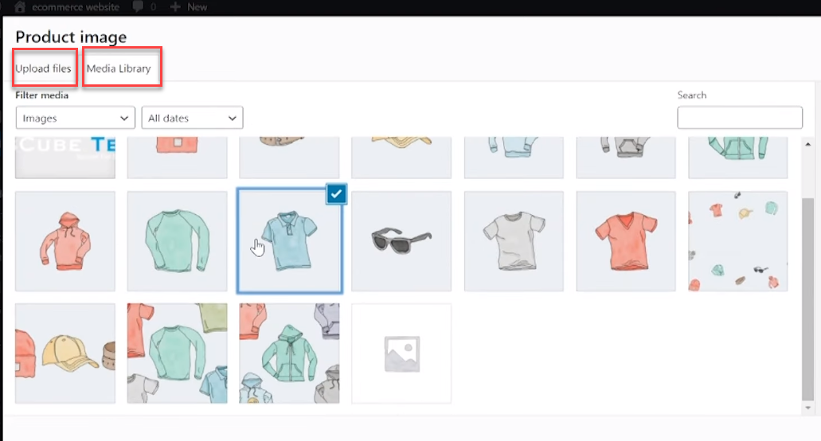Select the placeholder image thumbnail
Viewport: 821px width, 441px height.
[401, 353]
